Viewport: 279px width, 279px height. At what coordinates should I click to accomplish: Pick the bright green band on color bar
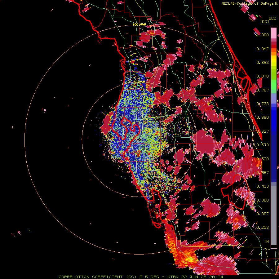point(274,84)
